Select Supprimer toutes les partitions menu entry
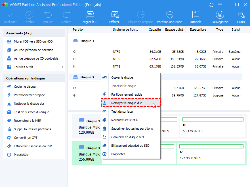This screenshot has height=187, width=250. coord(132,129)
